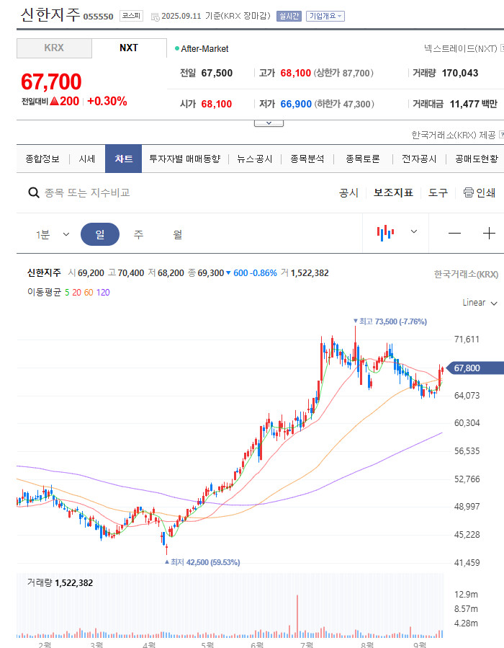This screenshot has height=648, width=504.
Task: Open chart type dropdown arrow
Action: [x=414, y=231]
